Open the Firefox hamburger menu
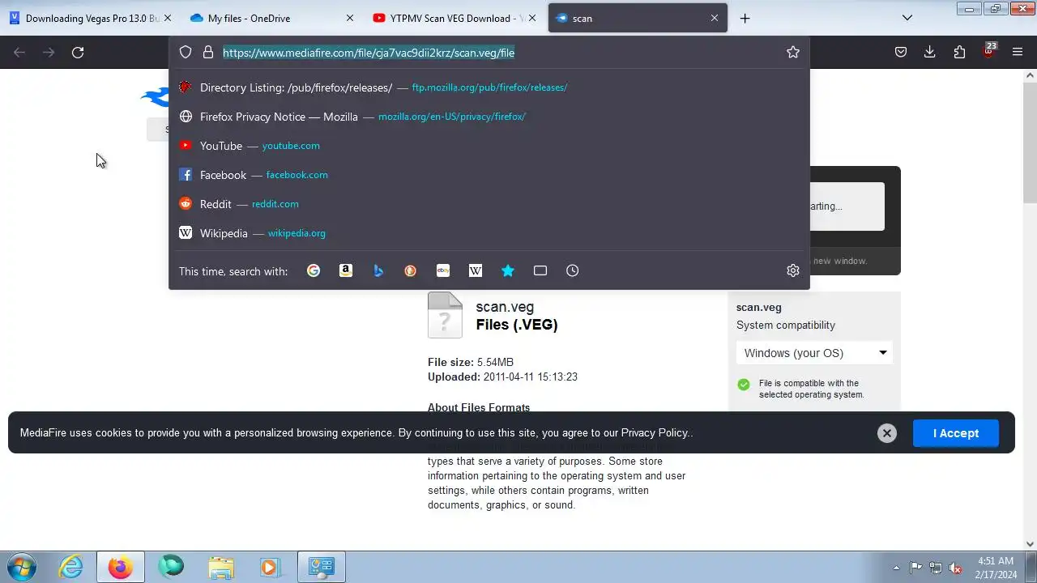The height and width of the screenshot is (583, 1037). point(1018,52)
